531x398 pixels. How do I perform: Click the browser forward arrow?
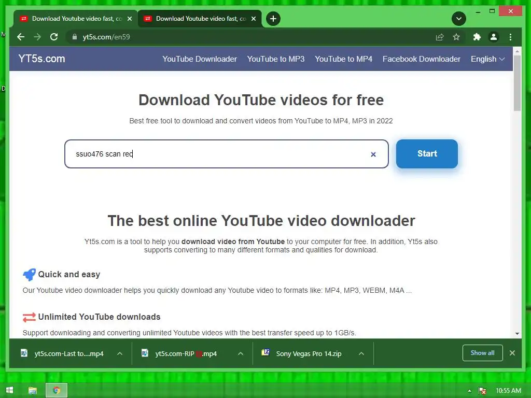[x=37, y=37]
